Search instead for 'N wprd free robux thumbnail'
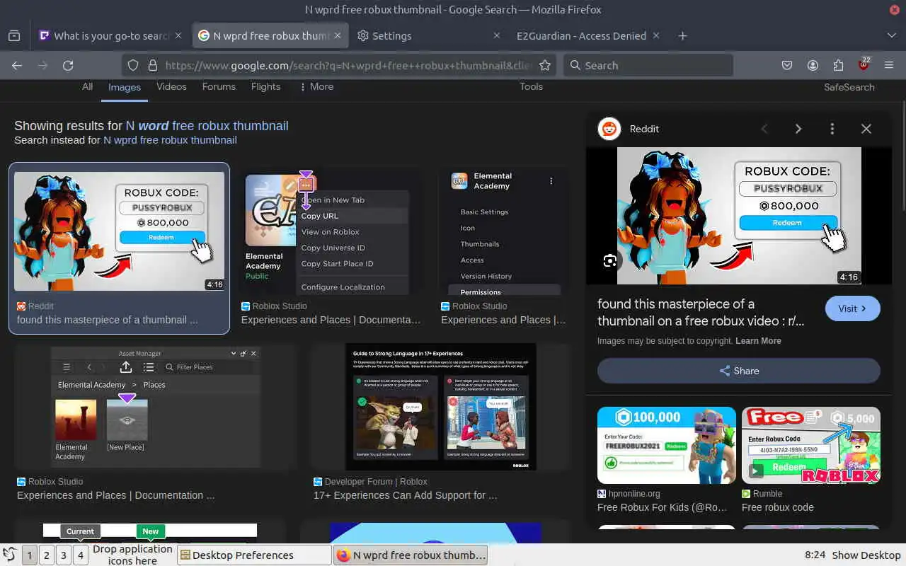This screenshot has height=566, width=906. pos(170,140)
